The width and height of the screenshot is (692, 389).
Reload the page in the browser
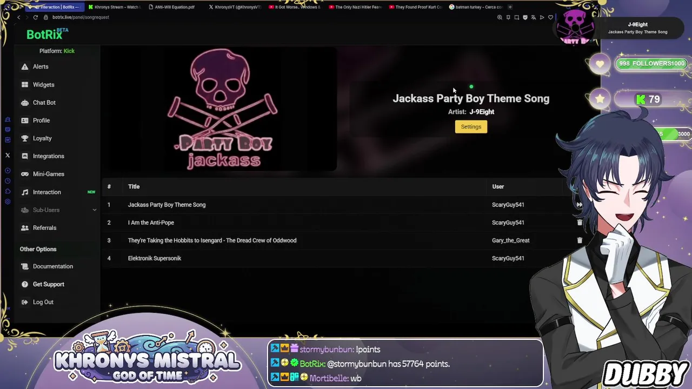pos(36,17)
